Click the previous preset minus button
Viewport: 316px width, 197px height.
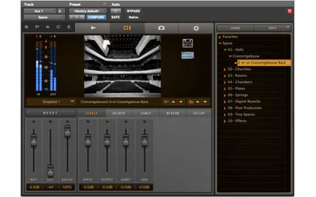pyautogui.click(x=72, y=17)
